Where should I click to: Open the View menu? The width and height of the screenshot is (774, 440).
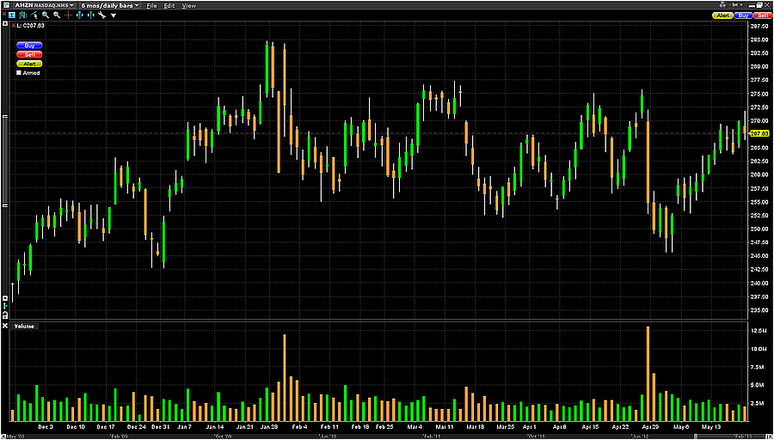188,5
